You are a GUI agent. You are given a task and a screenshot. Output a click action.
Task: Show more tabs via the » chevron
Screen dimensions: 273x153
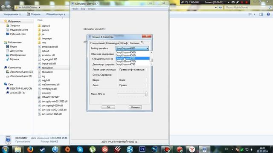142,42
